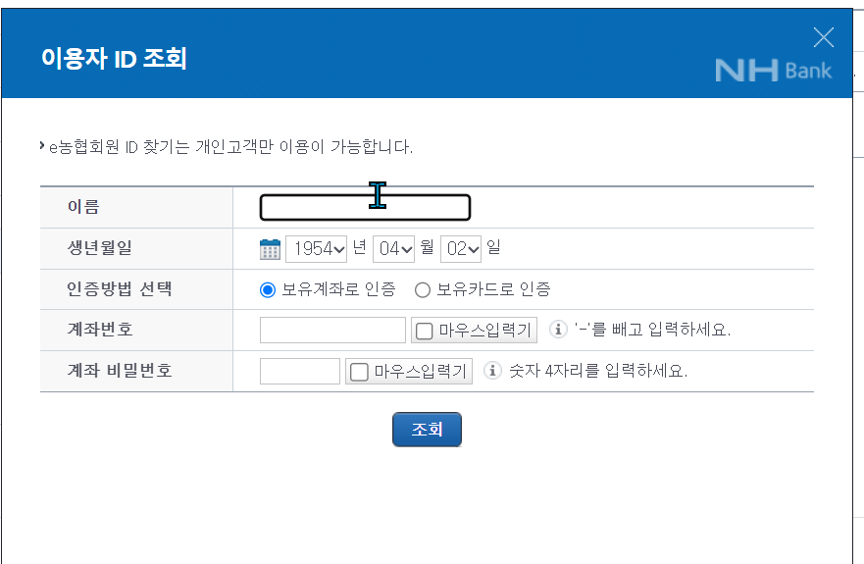Click the info icon beside account number

pyautogui.click(x=558, y=330)
